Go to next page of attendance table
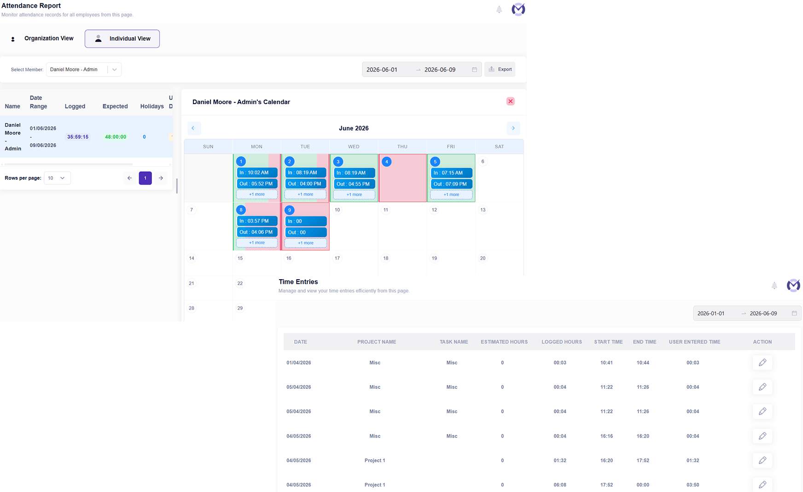 [161, 178]
